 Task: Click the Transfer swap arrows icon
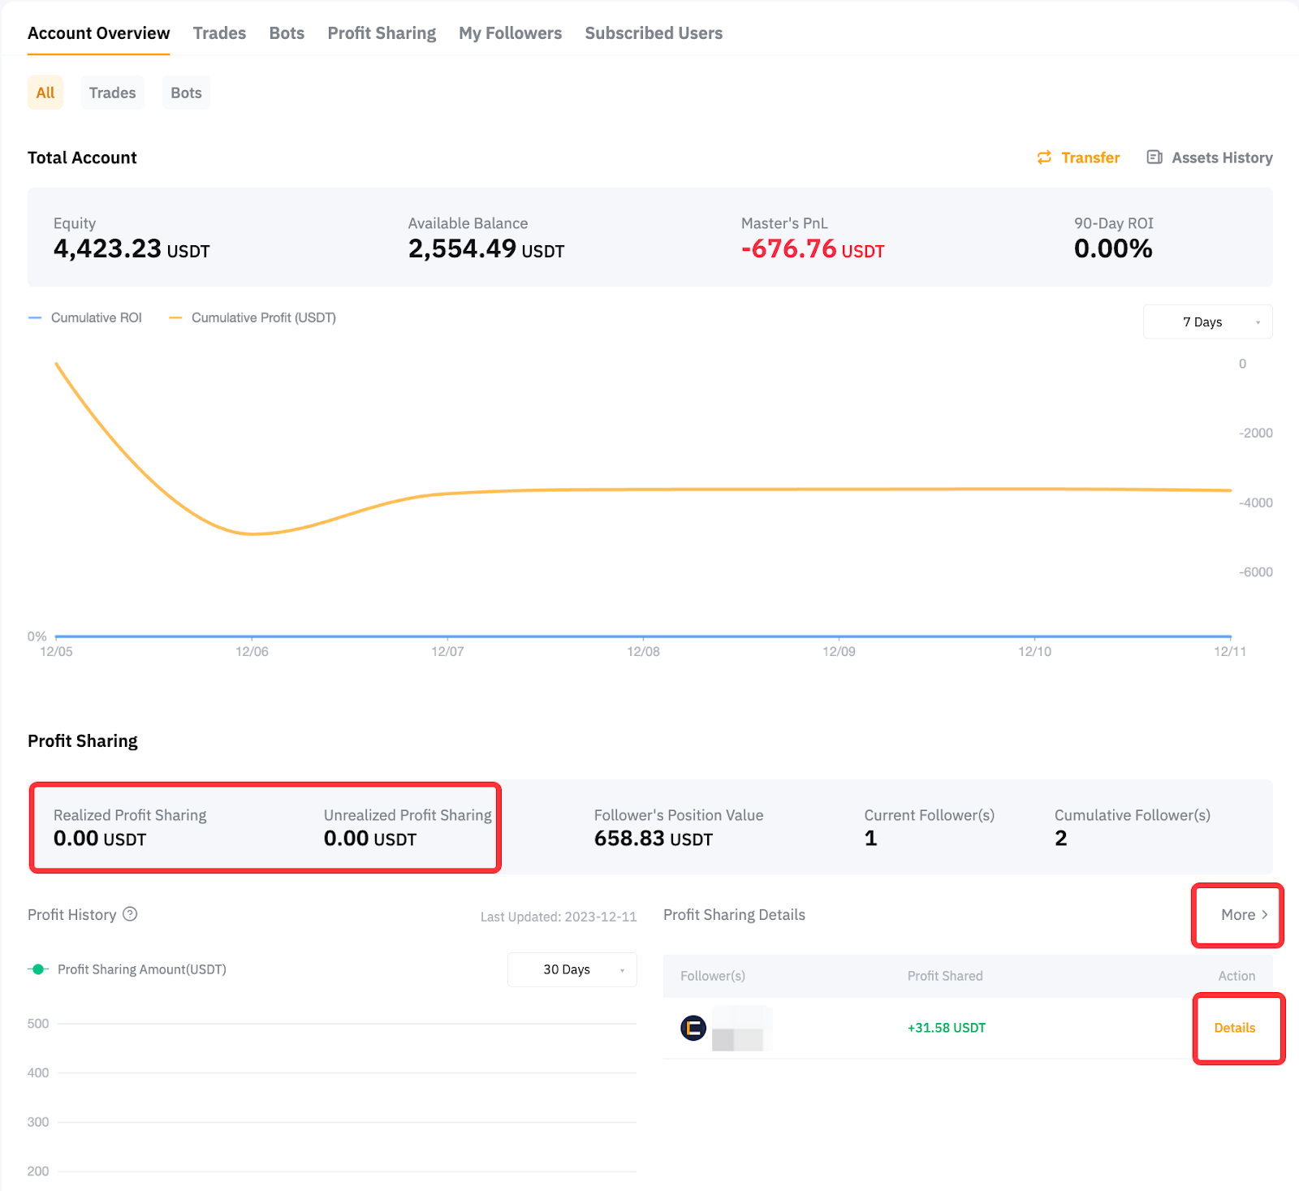pos(1044,158)
